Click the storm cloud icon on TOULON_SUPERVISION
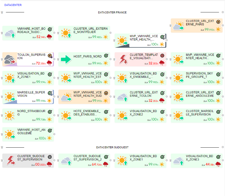This screenshot has height=196, width=225. pyautogui.click(x=10, y=59)
